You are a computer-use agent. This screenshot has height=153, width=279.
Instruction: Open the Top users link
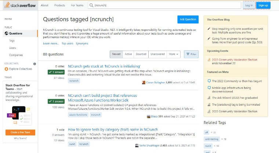(x=68, y=43)
